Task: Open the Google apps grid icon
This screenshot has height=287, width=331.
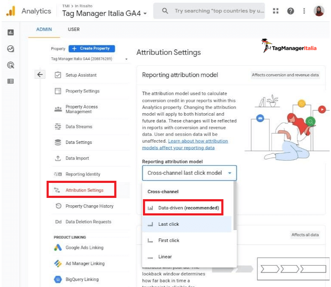Action: pyautogui.click(x=276, y=11)
